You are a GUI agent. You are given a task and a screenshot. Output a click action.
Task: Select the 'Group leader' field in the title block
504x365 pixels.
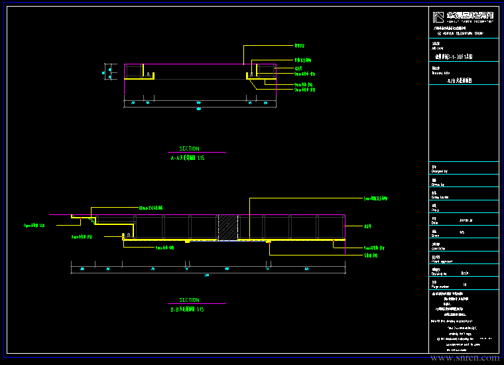click(464, 194)
